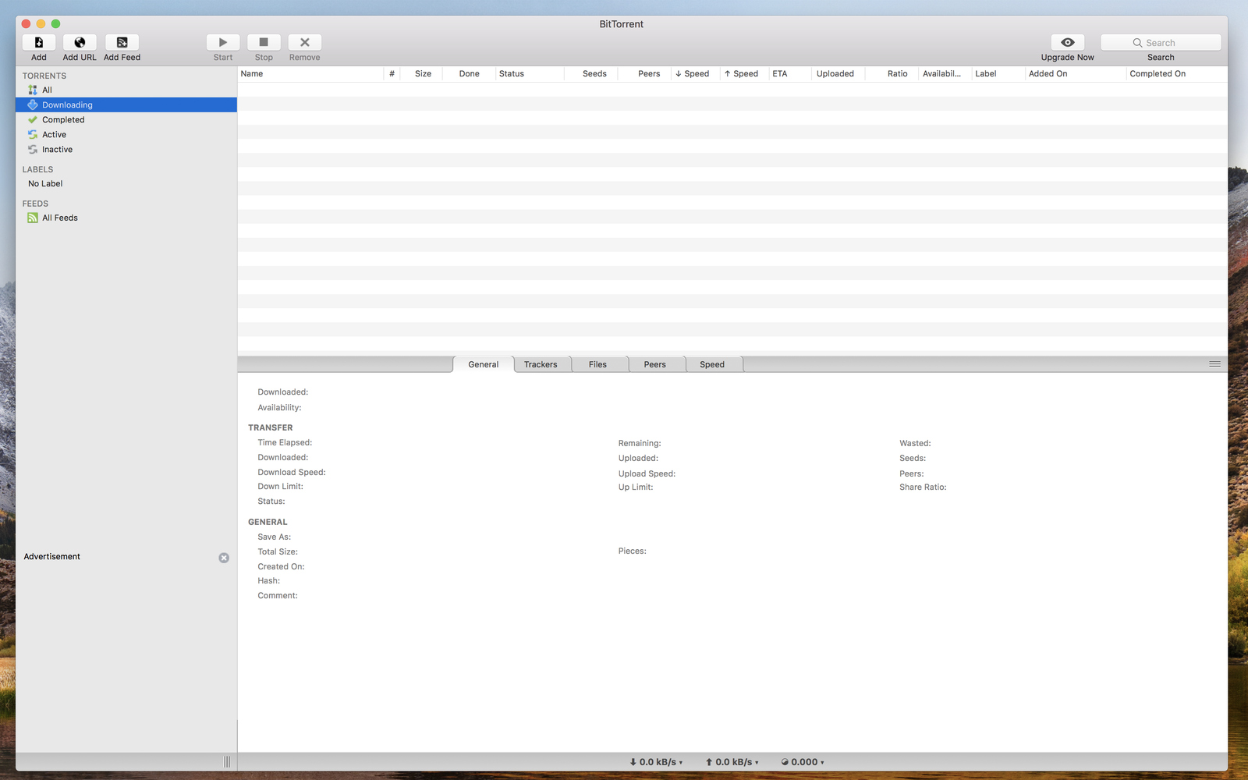
Task: Sort by the Label column
Action: tap(998, 73)
